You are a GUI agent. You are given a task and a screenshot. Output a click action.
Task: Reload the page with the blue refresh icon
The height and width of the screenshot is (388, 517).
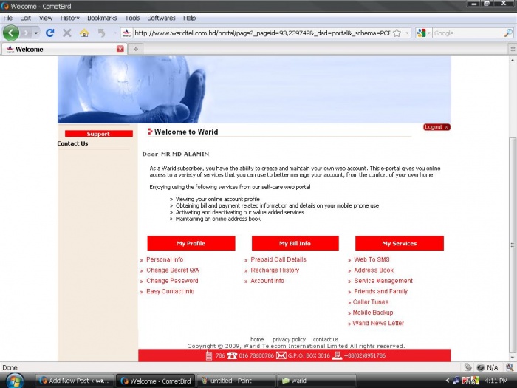(49, 33)
